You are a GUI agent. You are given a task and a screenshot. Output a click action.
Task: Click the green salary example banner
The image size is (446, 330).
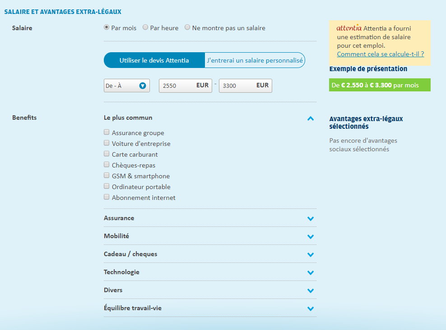tap(380, 85)
